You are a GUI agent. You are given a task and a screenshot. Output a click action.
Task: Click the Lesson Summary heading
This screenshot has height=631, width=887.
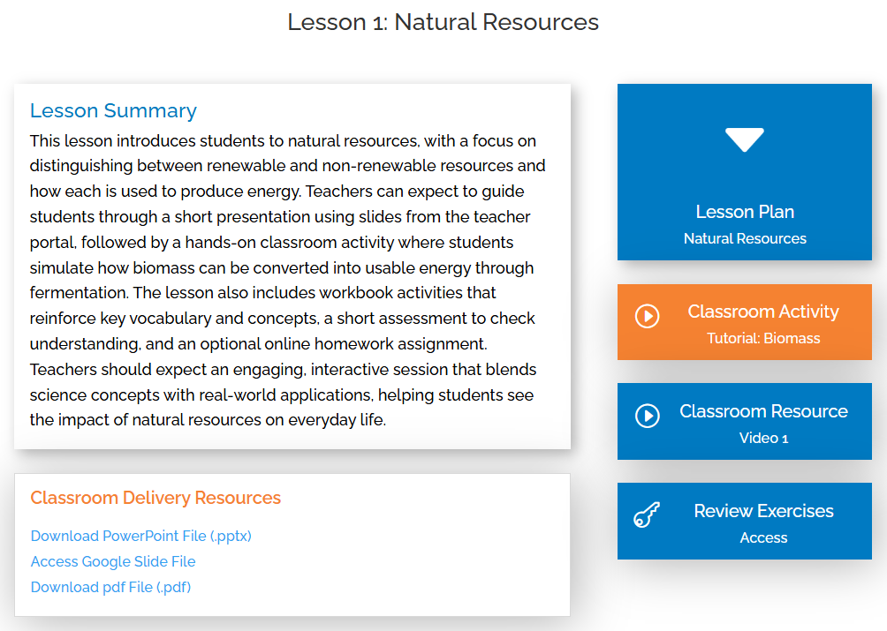pyautogui.click(x=113, y=110)
